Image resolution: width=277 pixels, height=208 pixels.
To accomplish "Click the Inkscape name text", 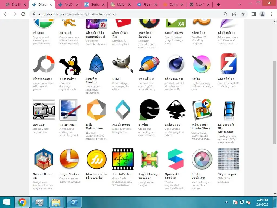I will tap(173, 125).
